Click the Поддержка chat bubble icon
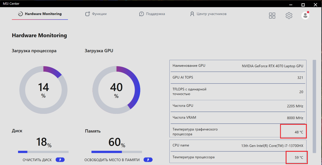Viewport: 322px width, 165px height. 141,14
